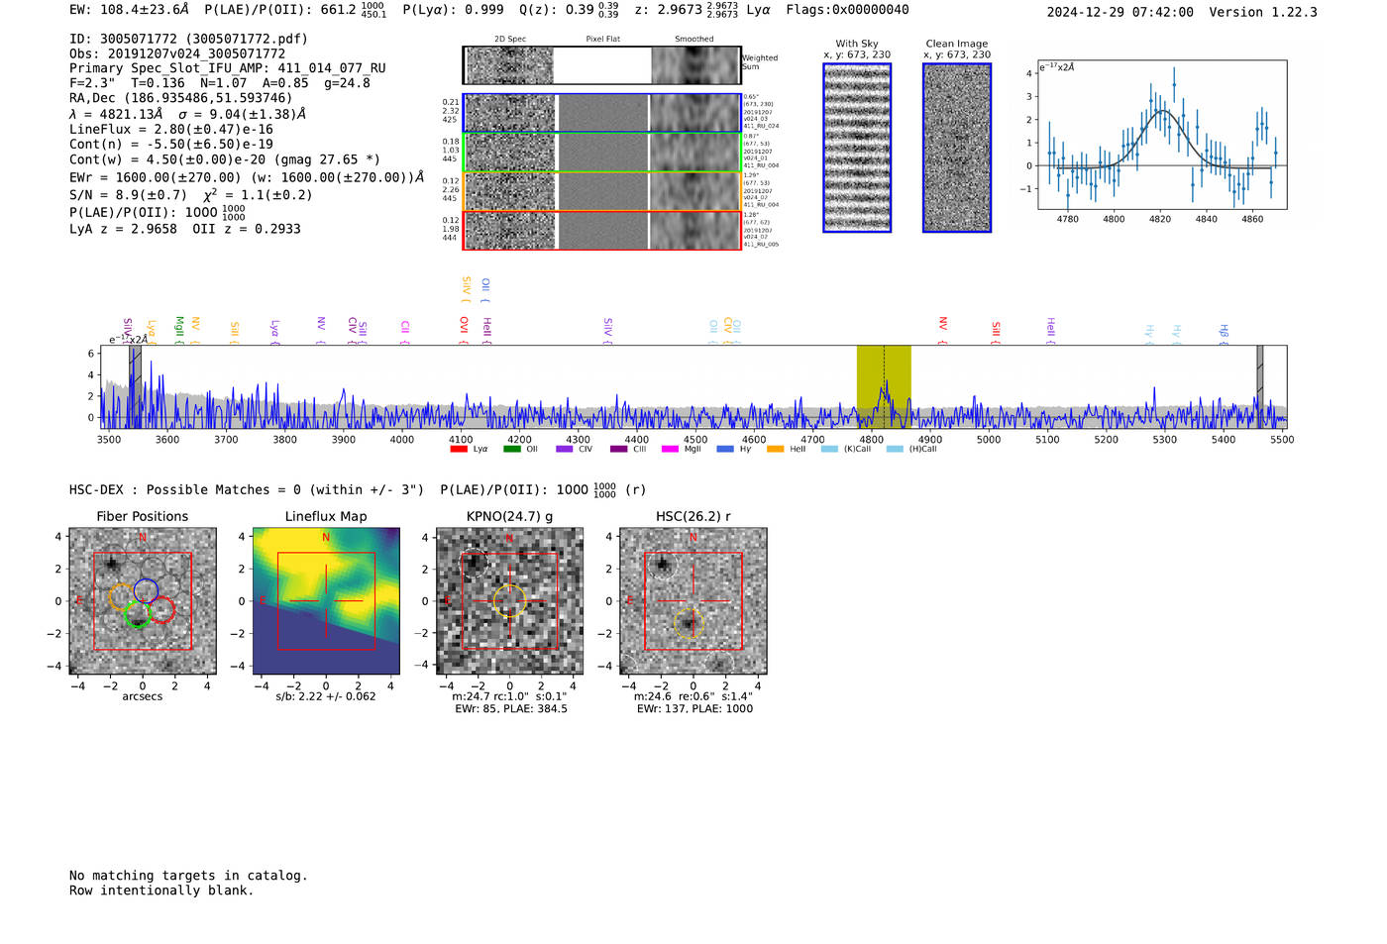
Task: Click the 2024-12-29 07:42:00 timestamp
Action: pyautogui.click(x=1120, y=12)
